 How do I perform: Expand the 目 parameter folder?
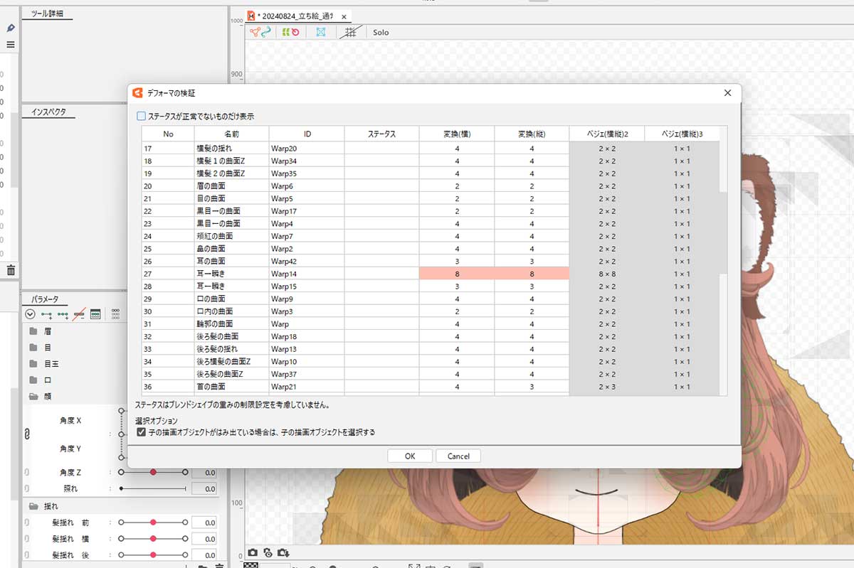click(33, 348)
